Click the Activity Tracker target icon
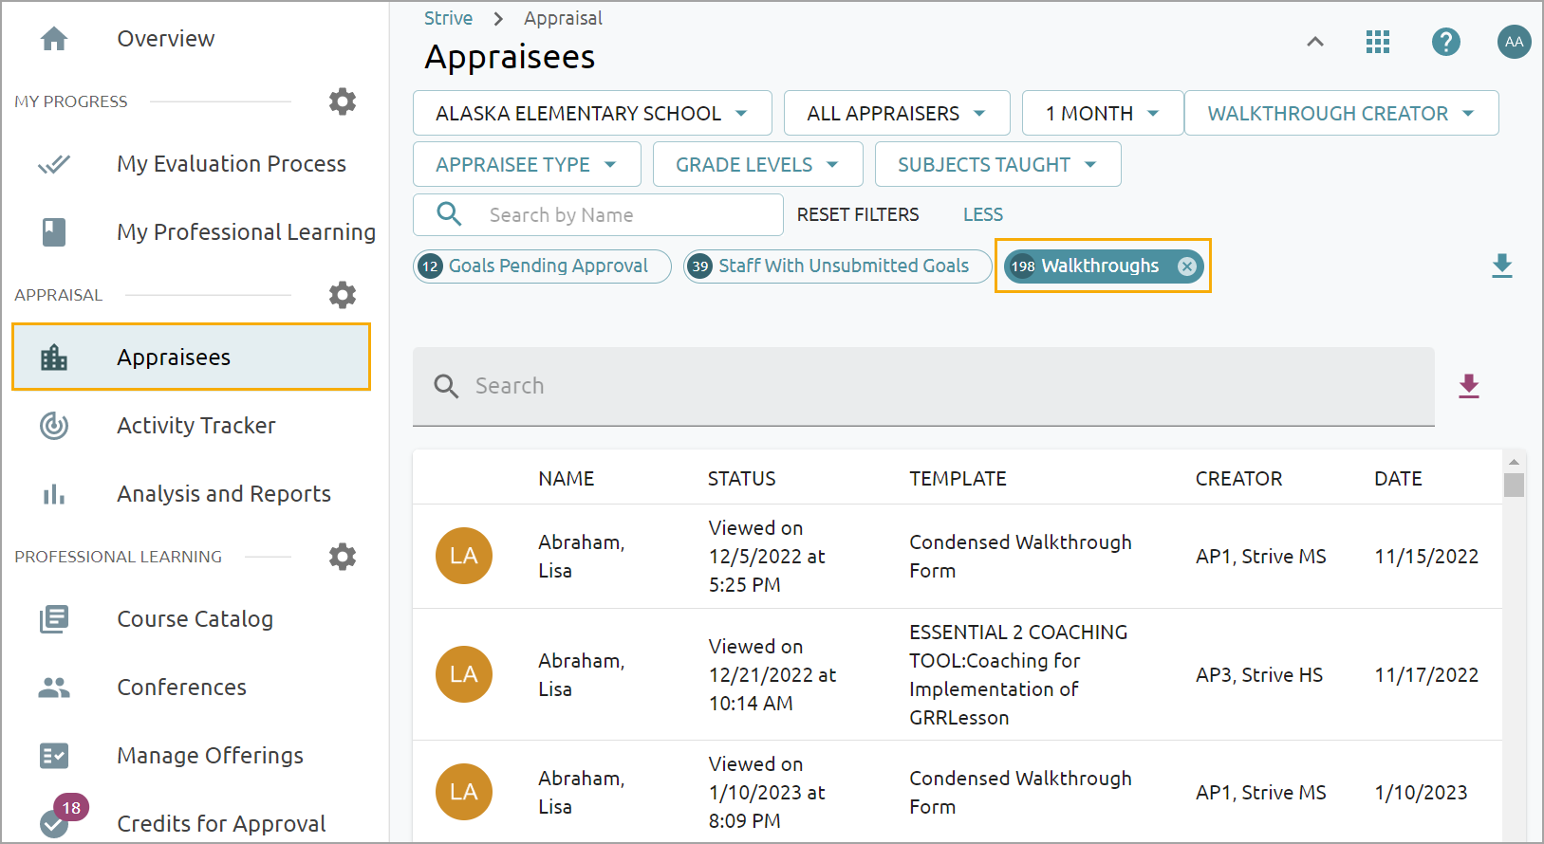 pyautogui.click(x=54, y=426)
